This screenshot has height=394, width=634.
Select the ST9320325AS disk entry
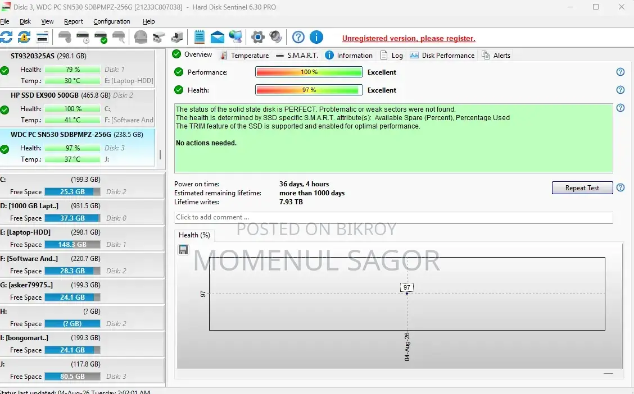point(77,68)
